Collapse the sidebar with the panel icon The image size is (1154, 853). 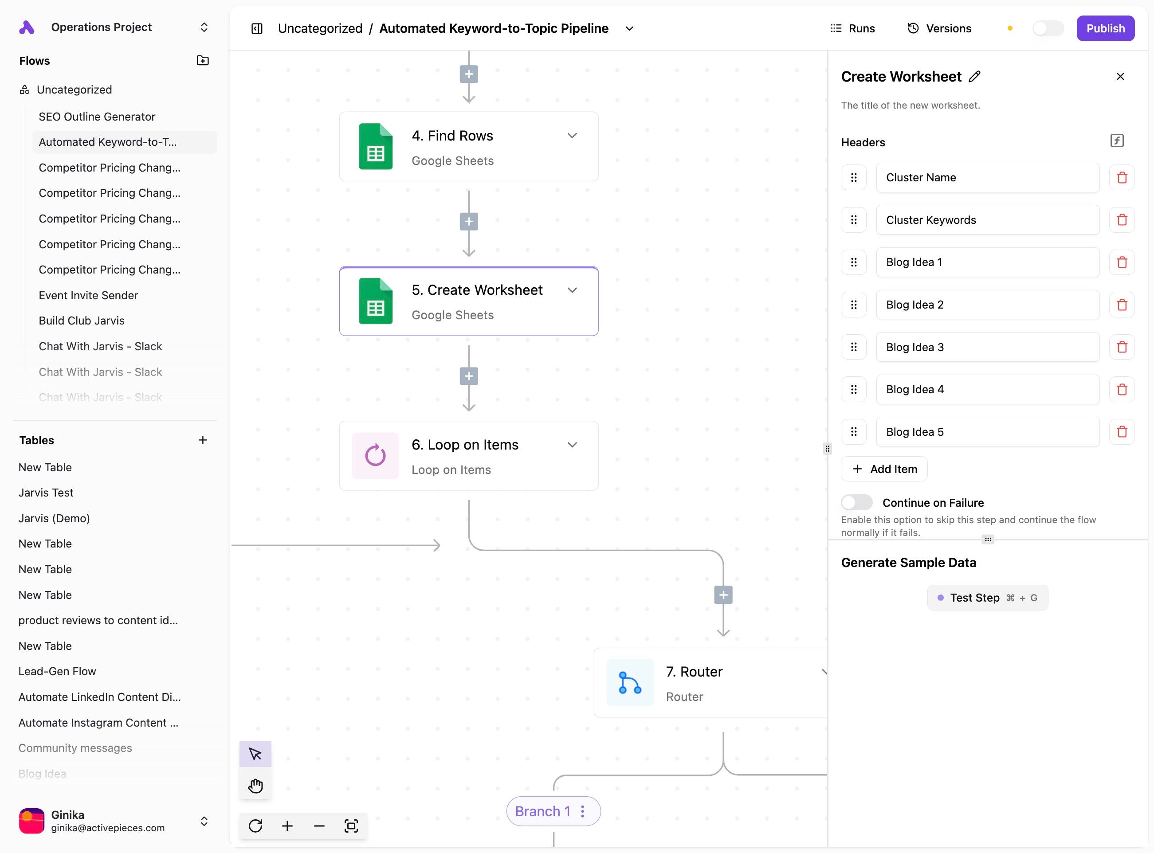[x=257, y=28]
